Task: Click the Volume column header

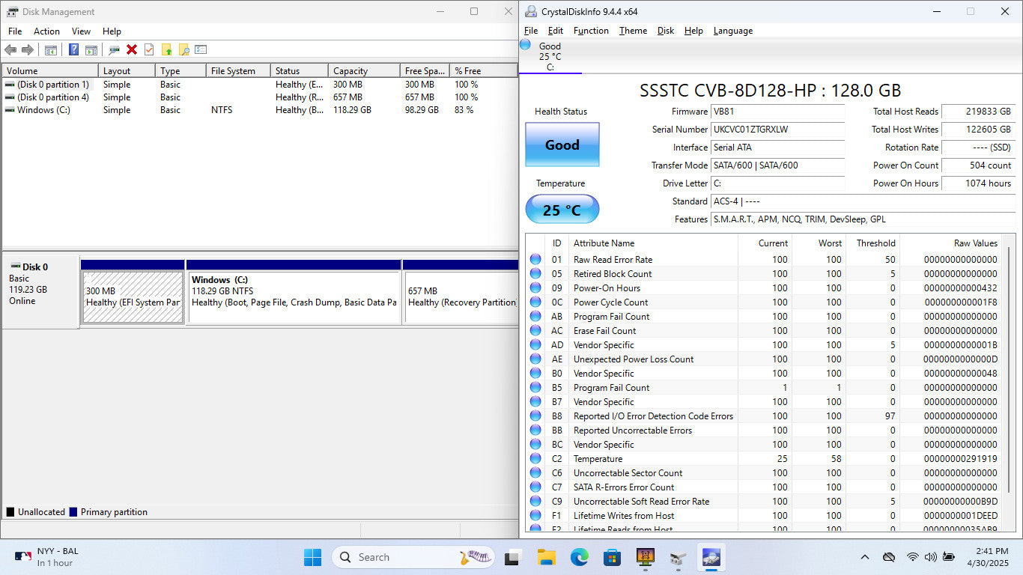Action: pos(50,70)
